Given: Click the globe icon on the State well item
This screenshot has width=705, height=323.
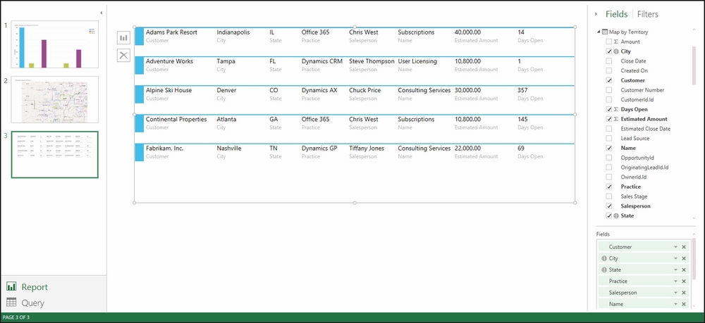Looking at the screenshot, I should [x=603, y=270].
